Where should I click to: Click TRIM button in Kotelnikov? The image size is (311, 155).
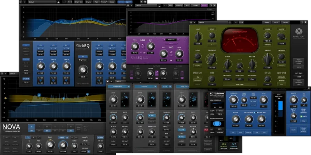point(303,121)
